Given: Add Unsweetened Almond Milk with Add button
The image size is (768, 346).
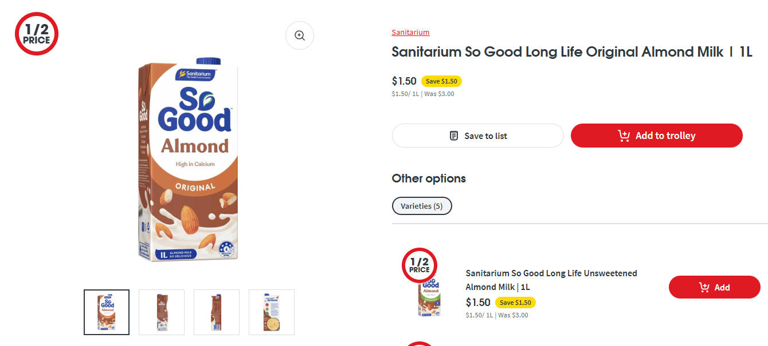Looking at the screenshot, I should (714, 287).
